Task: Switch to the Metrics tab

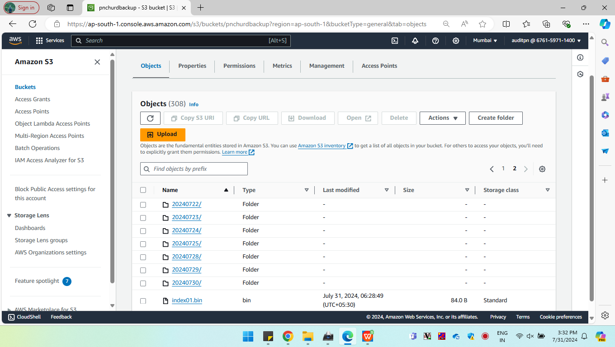Action: point(282,66)
